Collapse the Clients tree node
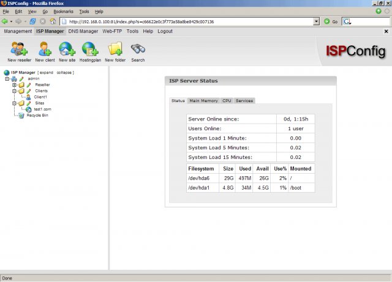Image resolution: width=392 pixels, height=282 pixels. 14,91
